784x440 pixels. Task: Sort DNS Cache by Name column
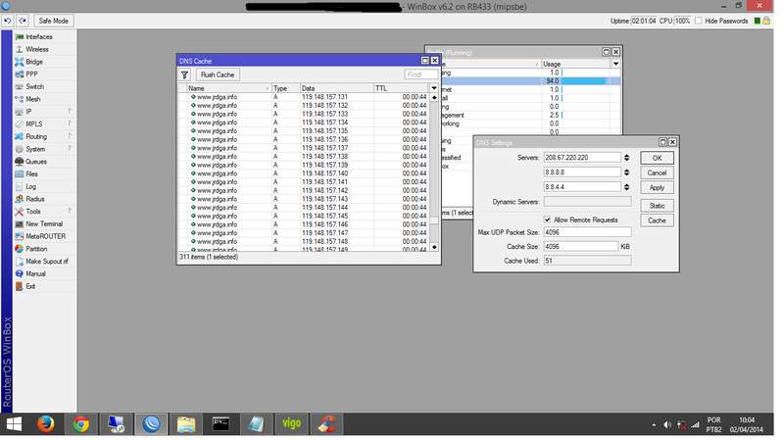coord(228,88)
